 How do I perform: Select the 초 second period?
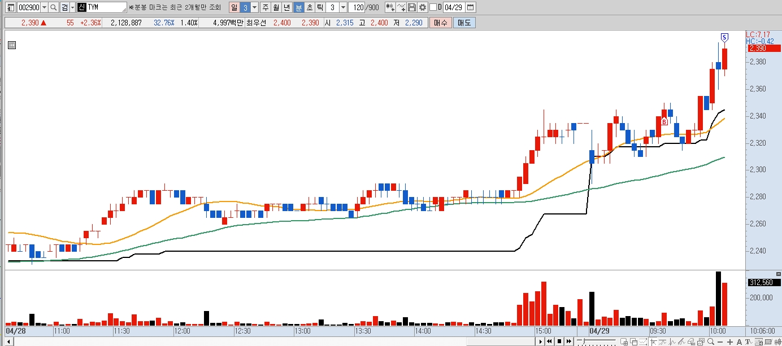point(309,7)
